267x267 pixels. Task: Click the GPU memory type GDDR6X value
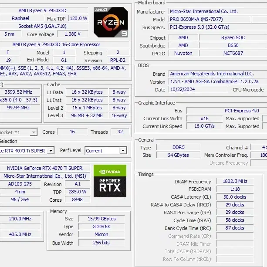pyautogui.click(x=101, y=226)
